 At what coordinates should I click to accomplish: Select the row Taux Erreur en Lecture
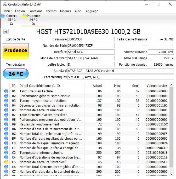tap(86, 91)
